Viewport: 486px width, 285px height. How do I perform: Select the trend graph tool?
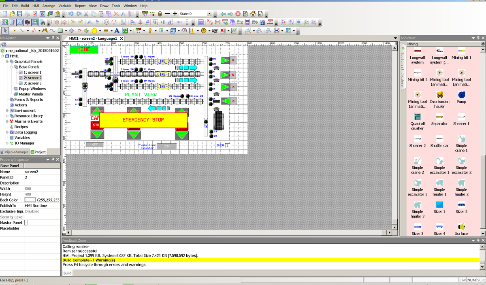234,30
